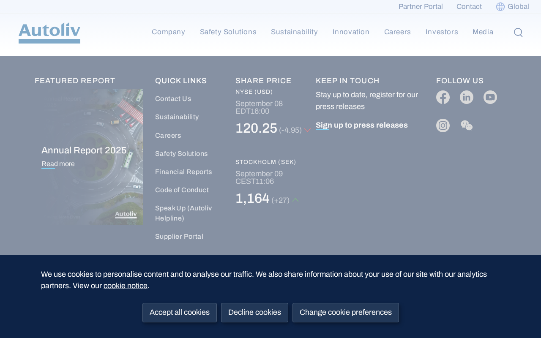This screenshot has height=338, width=541.
Task: Open the Annual Report 2025 cover image
Action: pos(89,157)
